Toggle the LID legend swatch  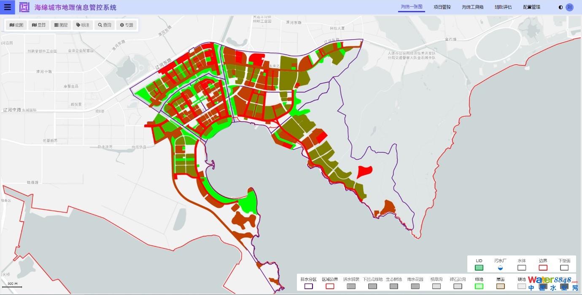[479, 268]
